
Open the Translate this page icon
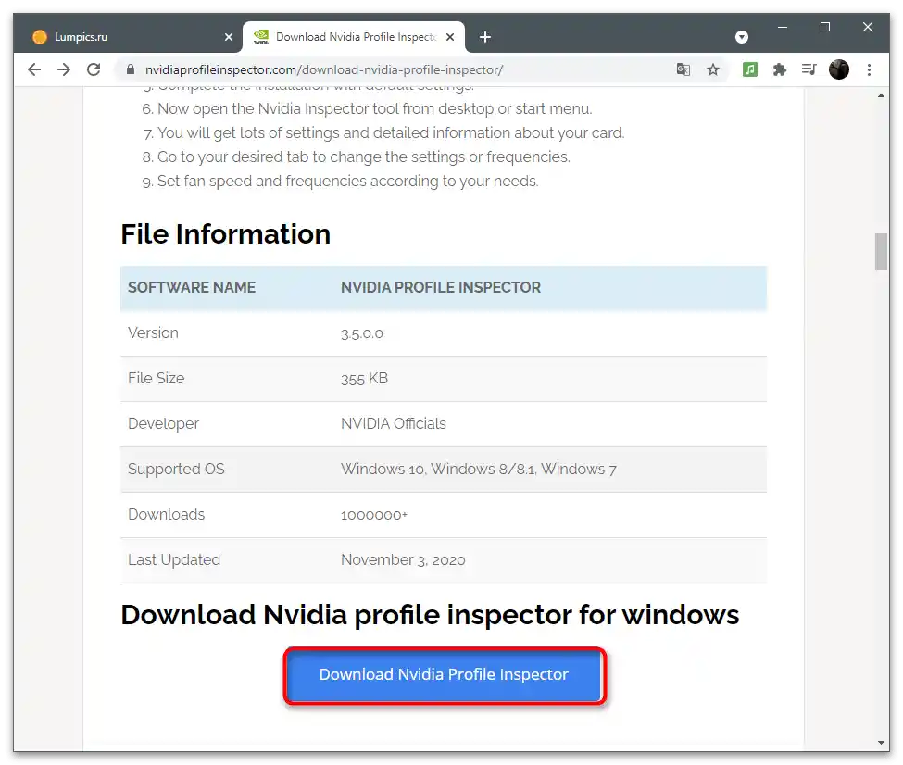point(683,69)
